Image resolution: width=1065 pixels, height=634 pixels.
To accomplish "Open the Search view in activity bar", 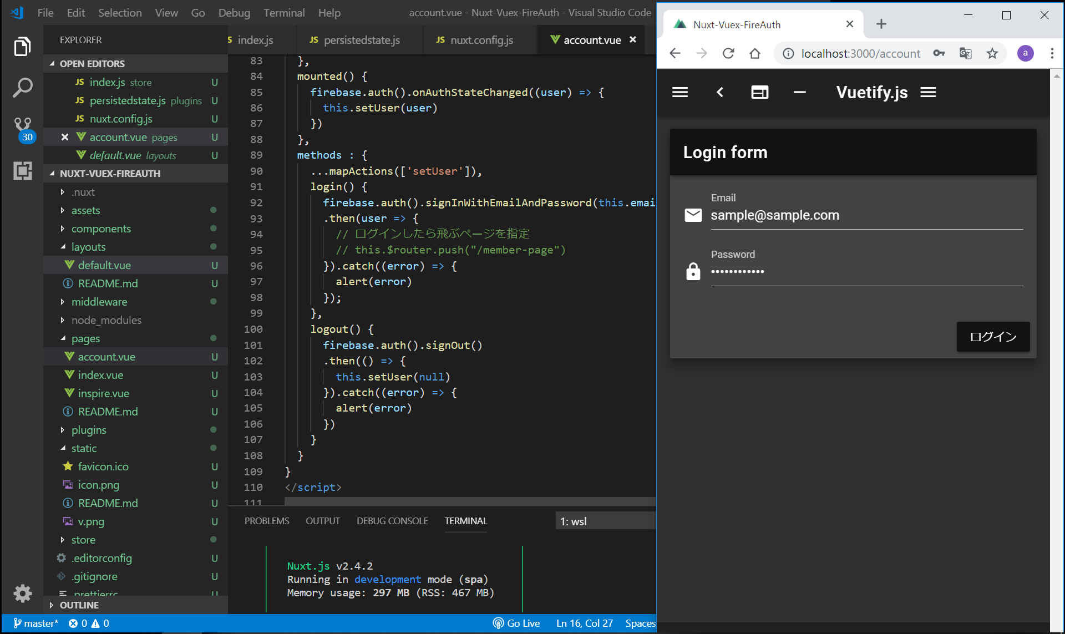I will click(x=22, y=87).
